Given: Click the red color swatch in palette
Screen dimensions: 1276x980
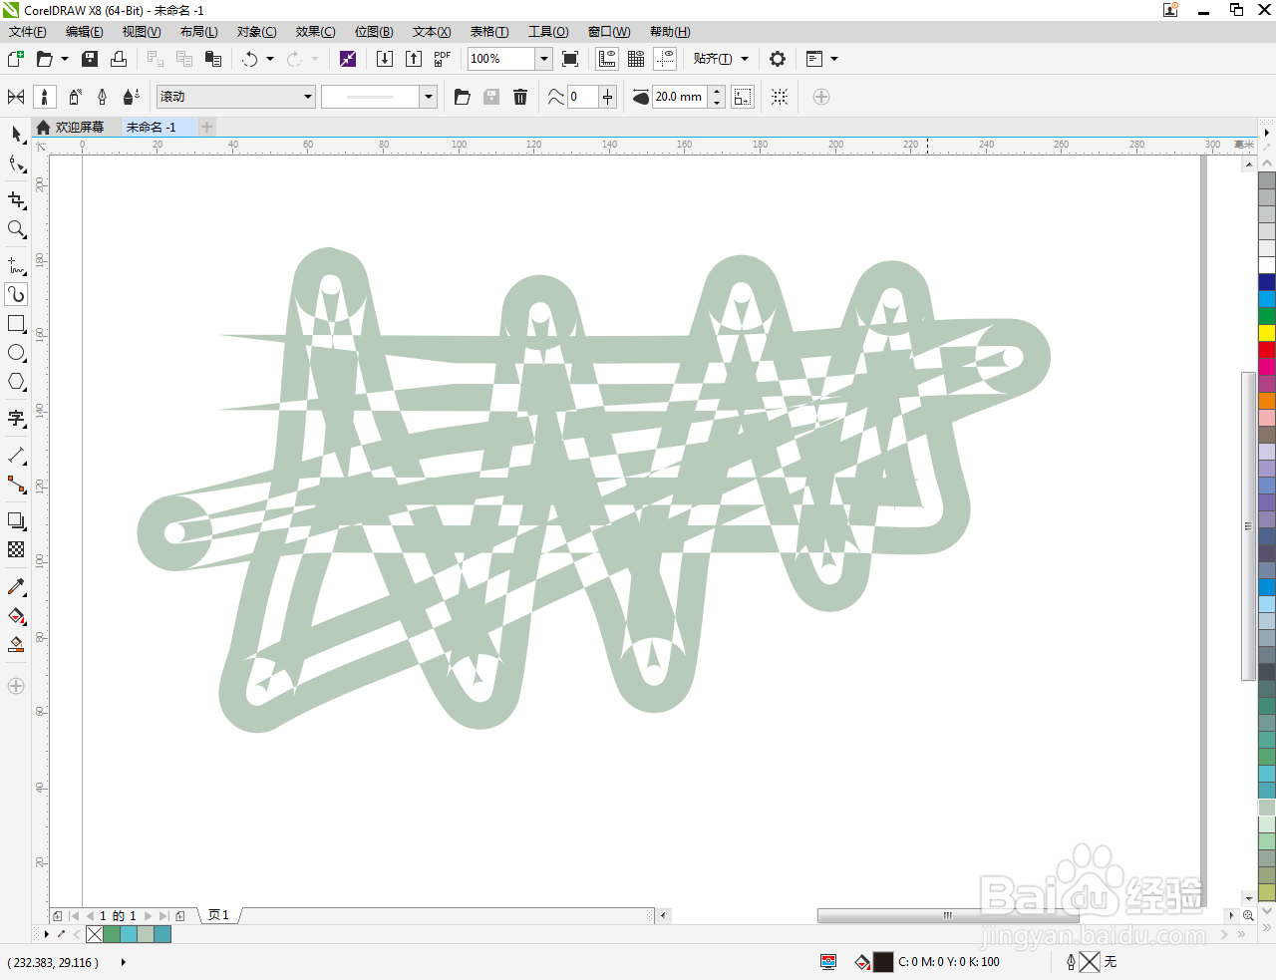Looking at the screenshot, I should 1267,350.
